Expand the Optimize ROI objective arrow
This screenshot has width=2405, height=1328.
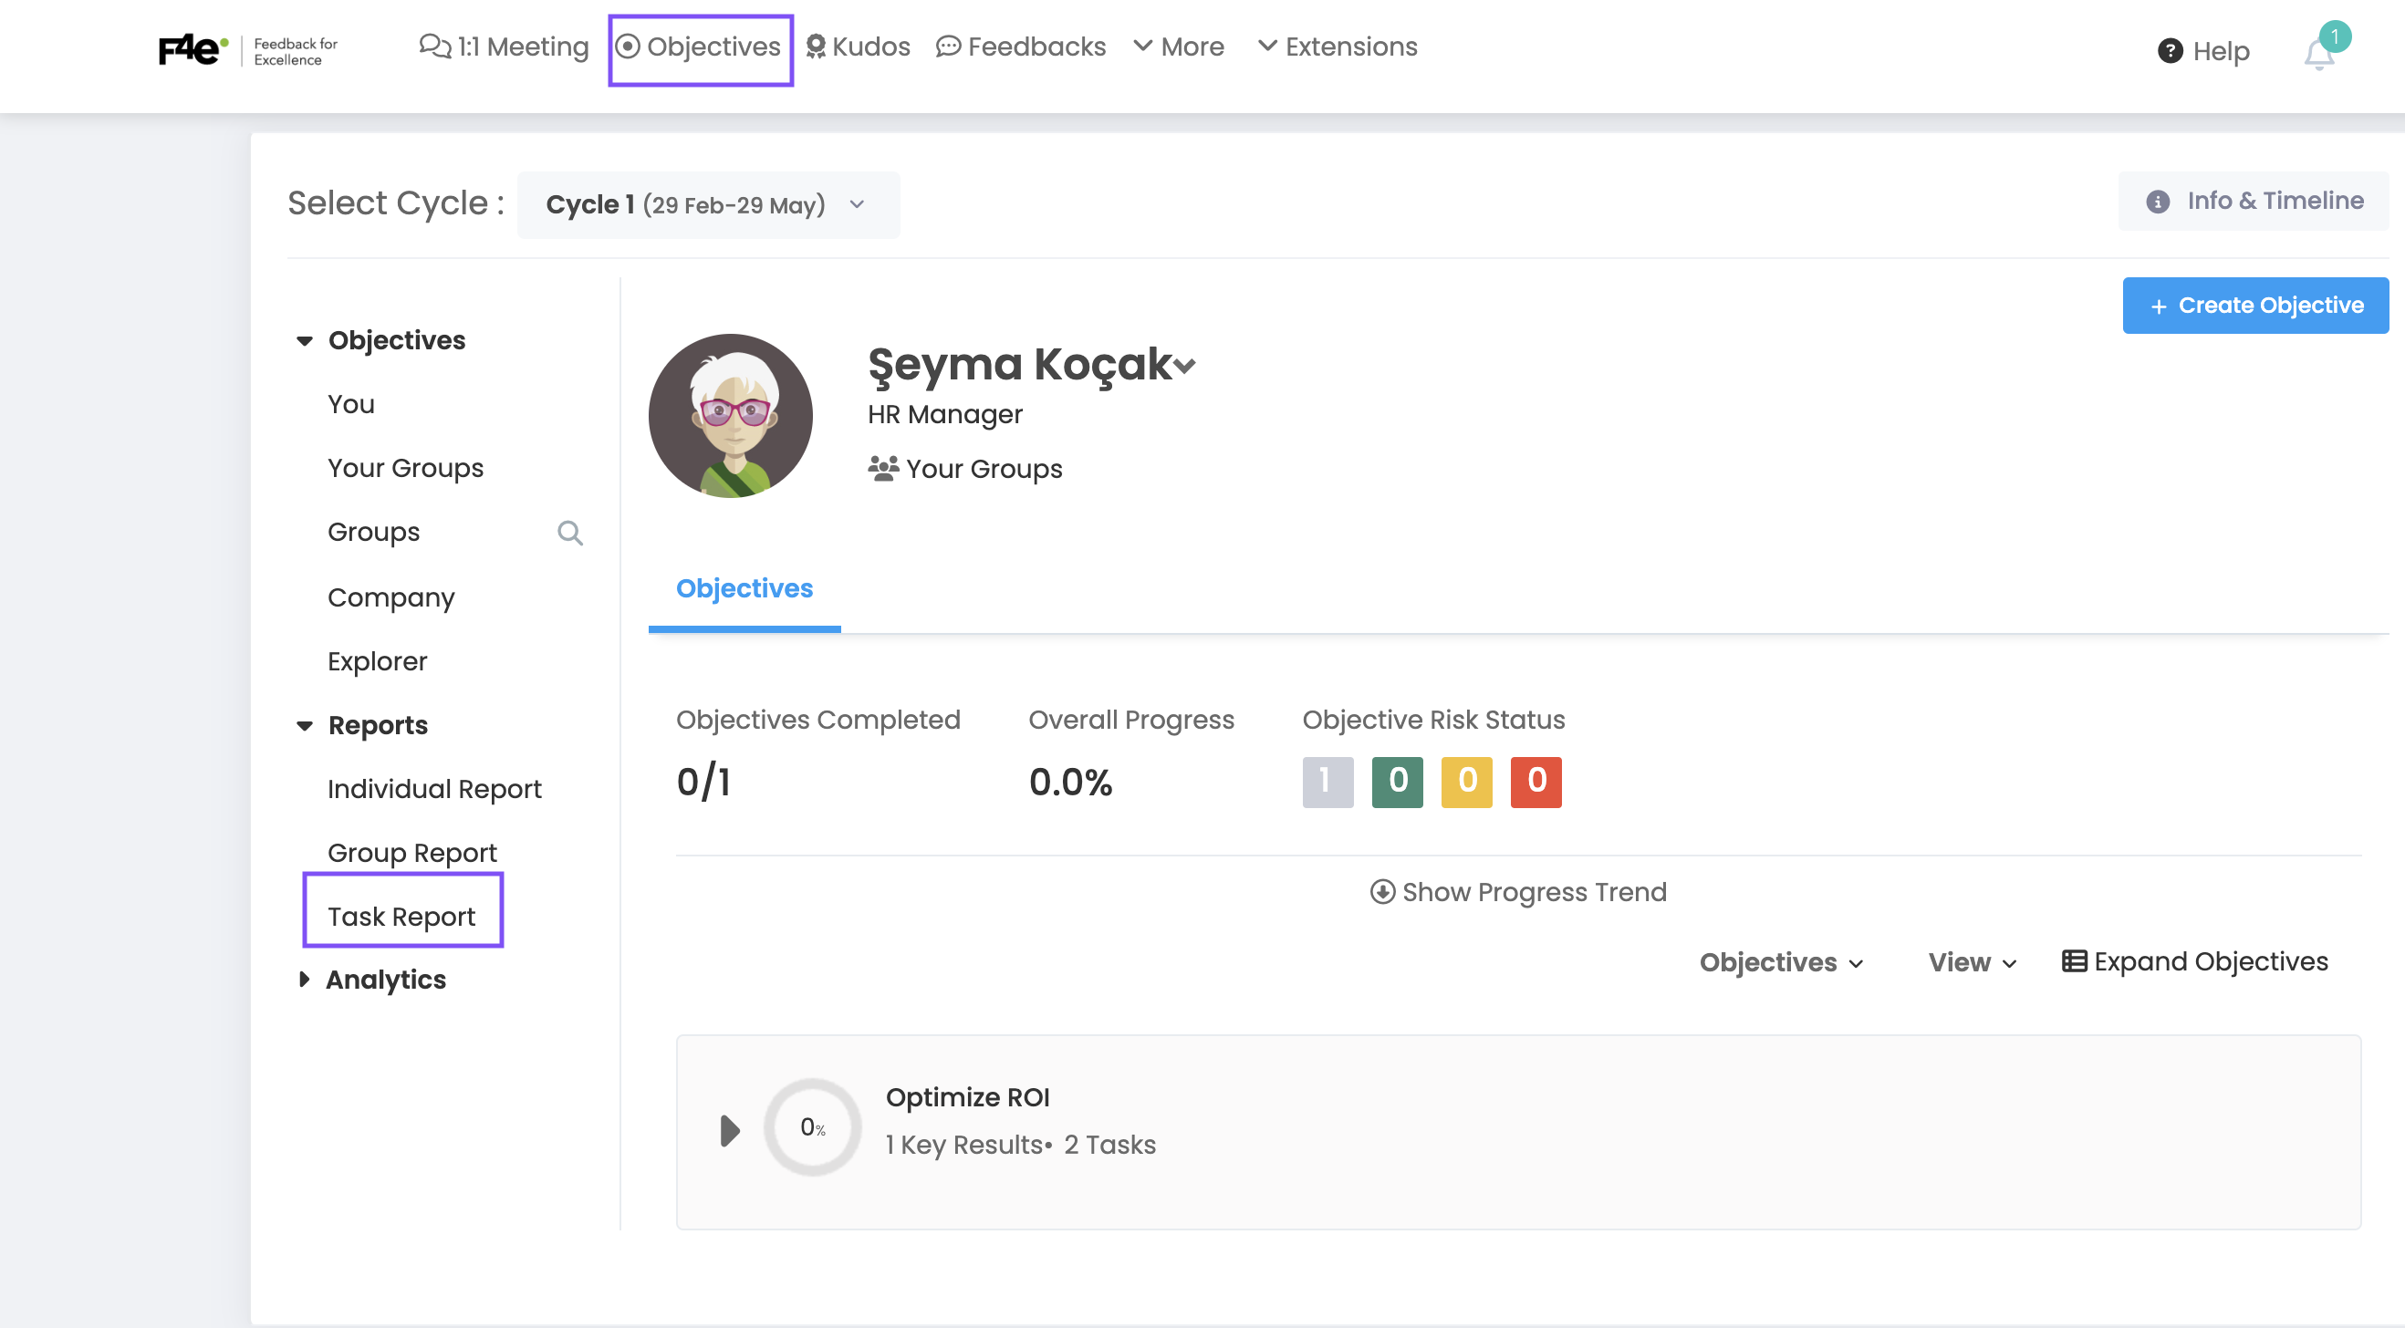pos(730,1130)
